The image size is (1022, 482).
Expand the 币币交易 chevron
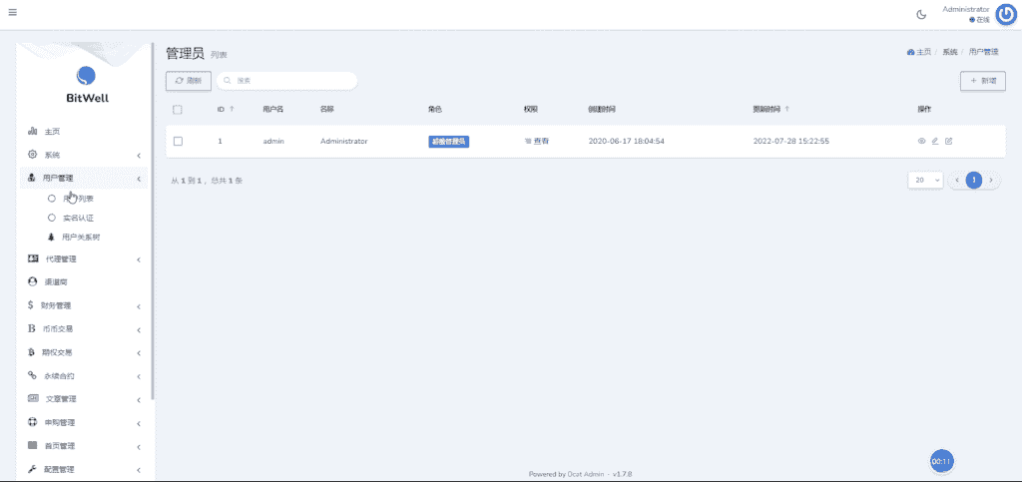[139, 329]
